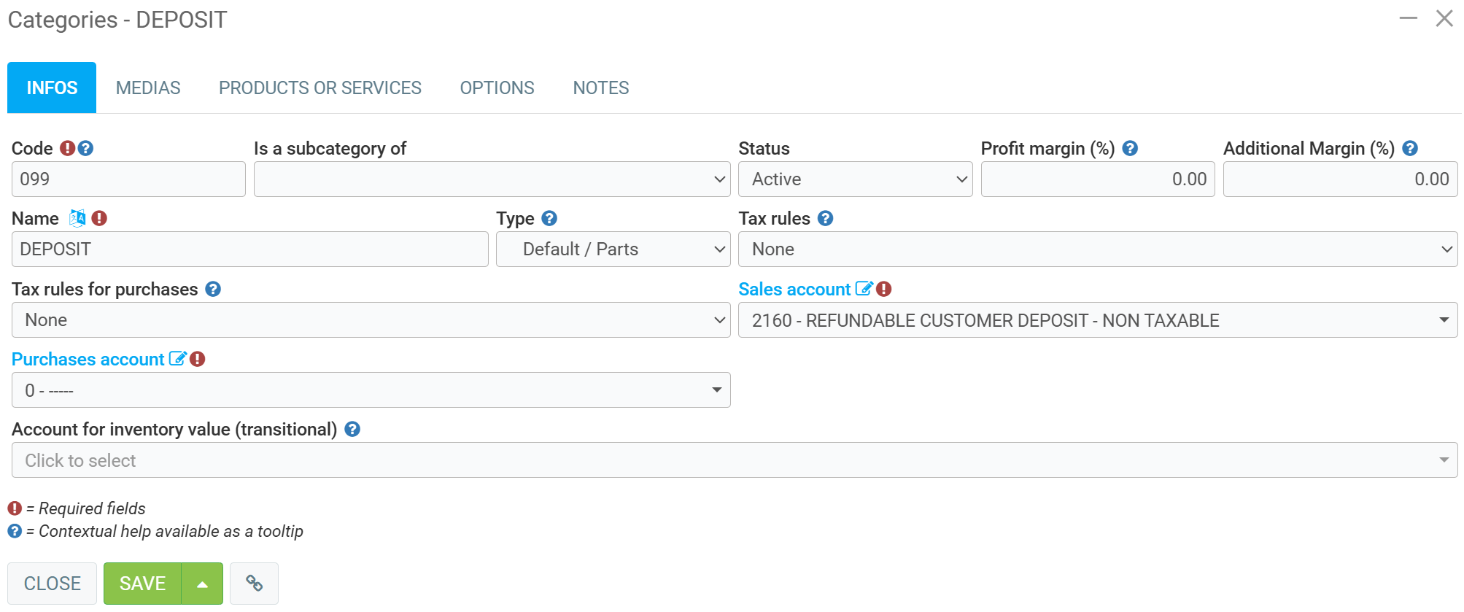Click help icon beside Profit margin (%)
The width and height of the screenshot is (1464, 612).
point(1130,148)
